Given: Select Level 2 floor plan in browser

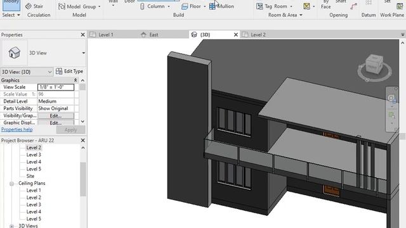Looking at the screenshot, I should click(34, 148).
